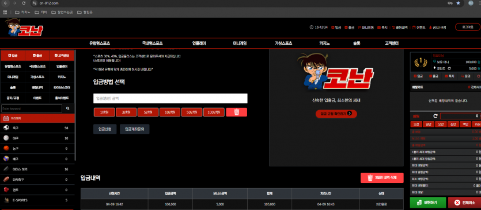Open the 농구 basketball sports category

tap(37, 149)
